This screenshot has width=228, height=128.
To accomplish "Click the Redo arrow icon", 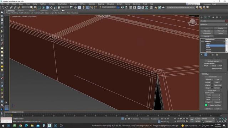I will (7, 7).
